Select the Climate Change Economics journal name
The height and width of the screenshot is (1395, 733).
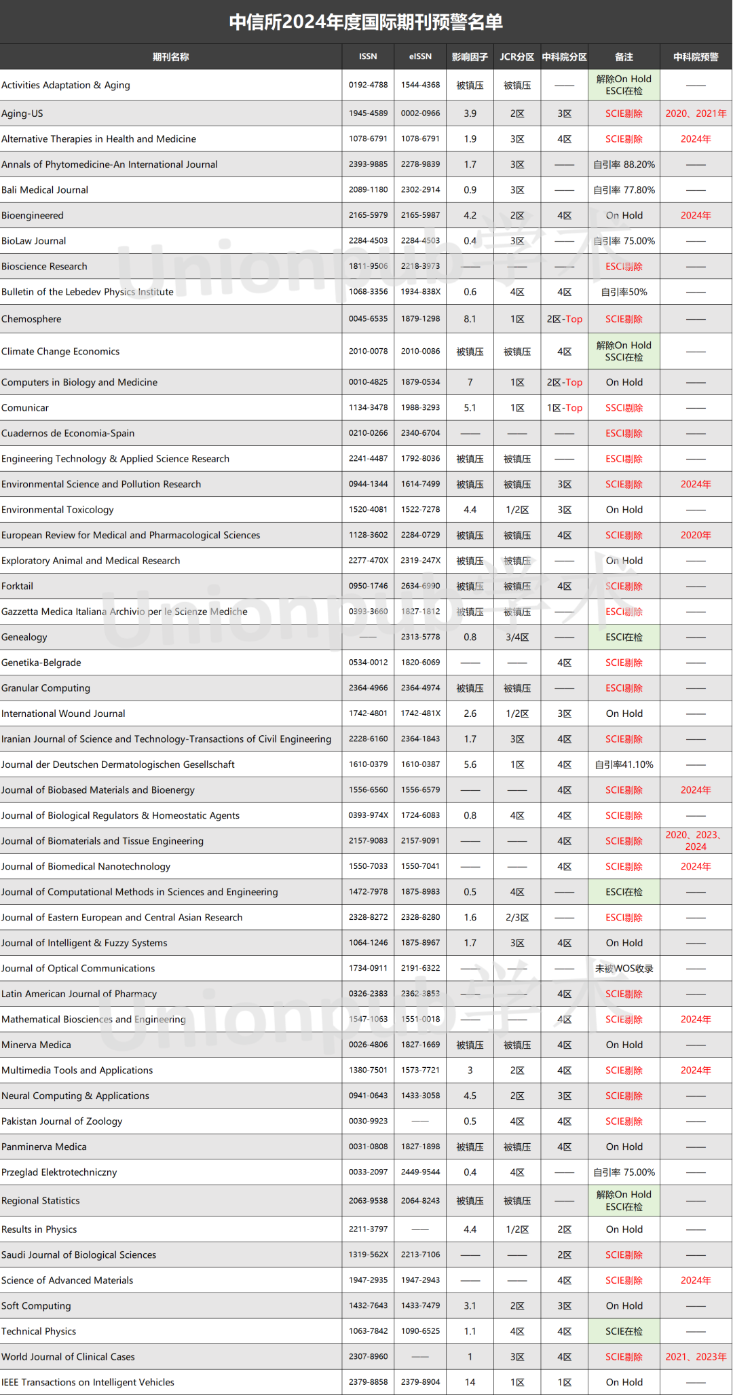(x=60, y=352)
